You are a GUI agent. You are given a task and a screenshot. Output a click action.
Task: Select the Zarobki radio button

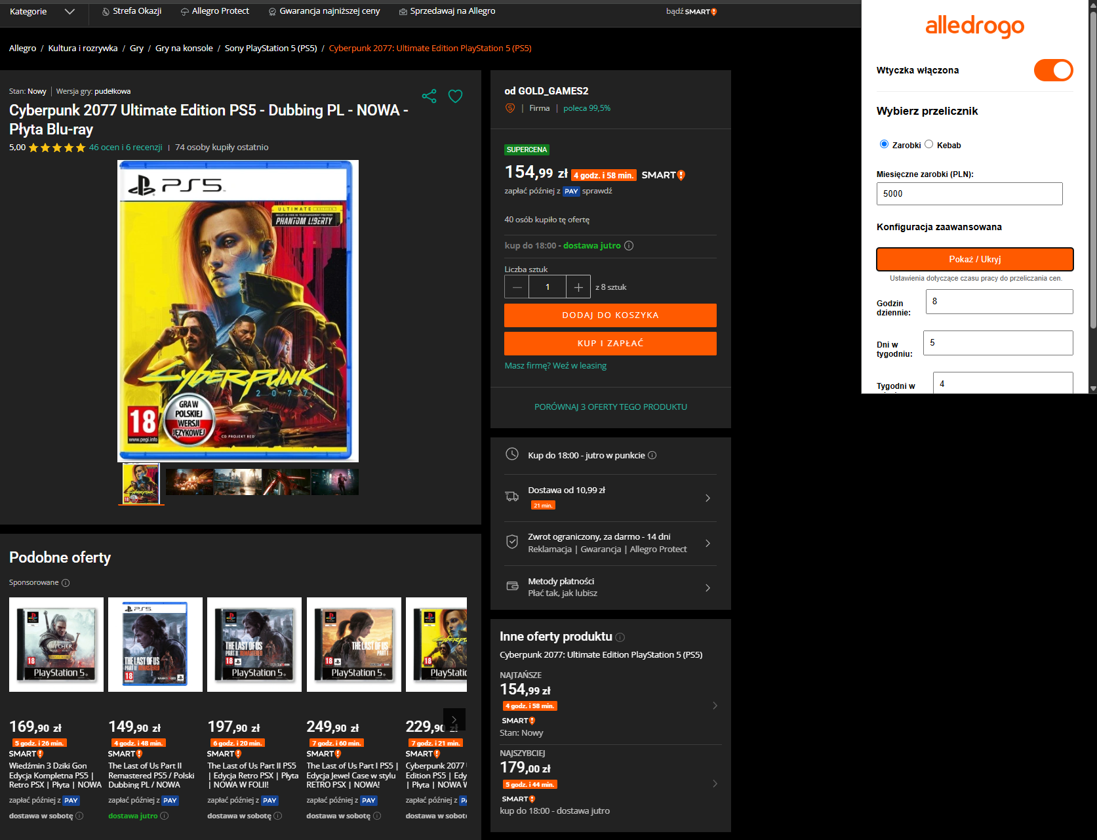coord(884,144)
